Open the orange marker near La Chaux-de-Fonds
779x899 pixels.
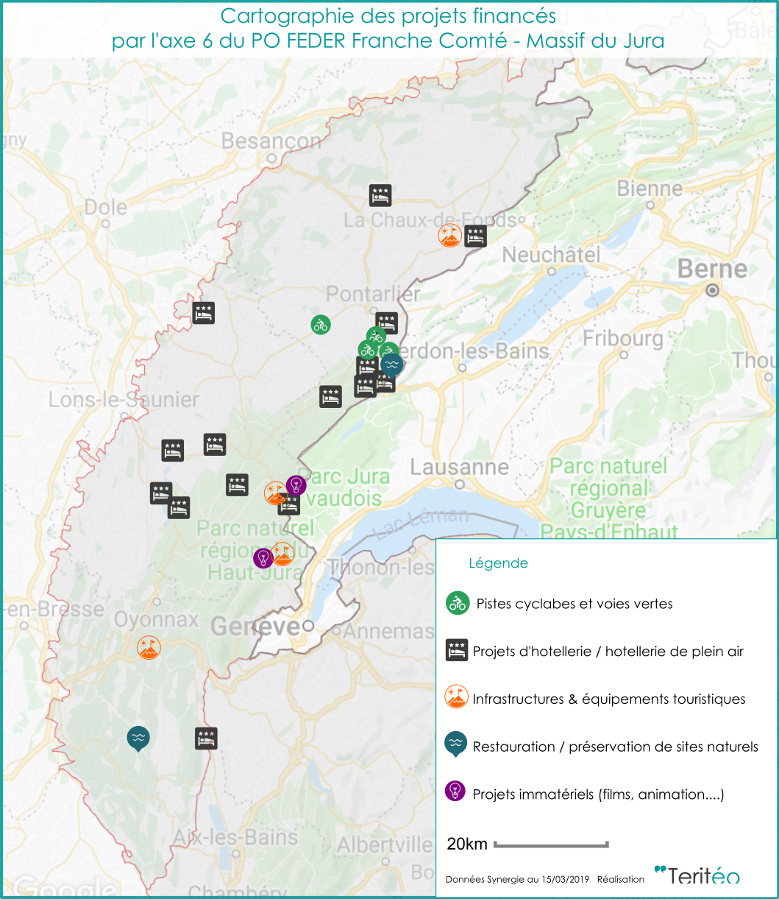448,236
